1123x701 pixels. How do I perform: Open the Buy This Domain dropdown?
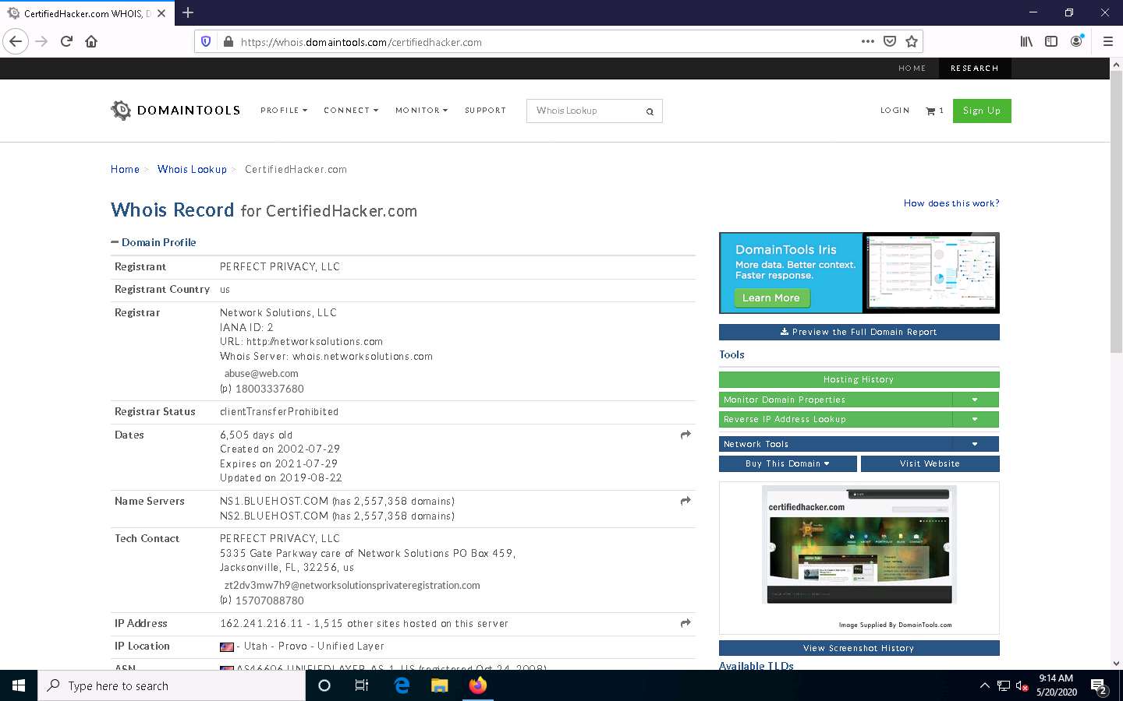(x=788, y=463)
